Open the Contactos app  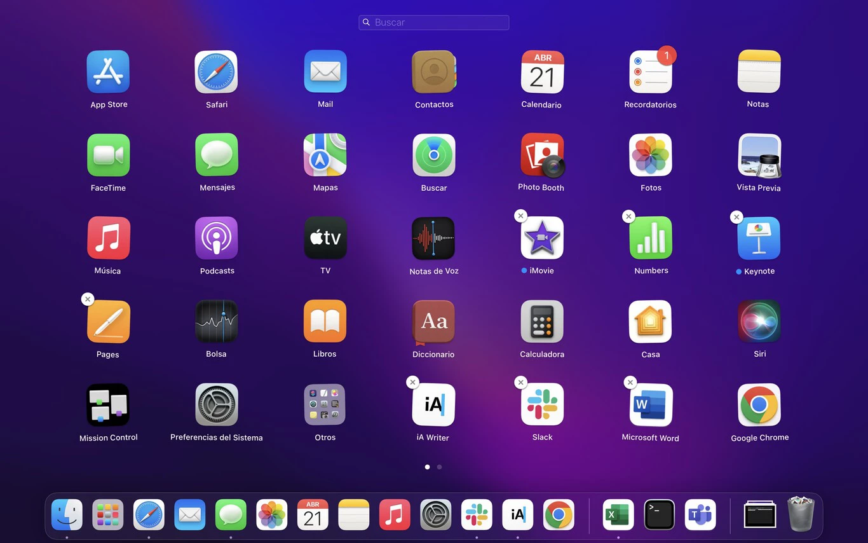(434, 72)
